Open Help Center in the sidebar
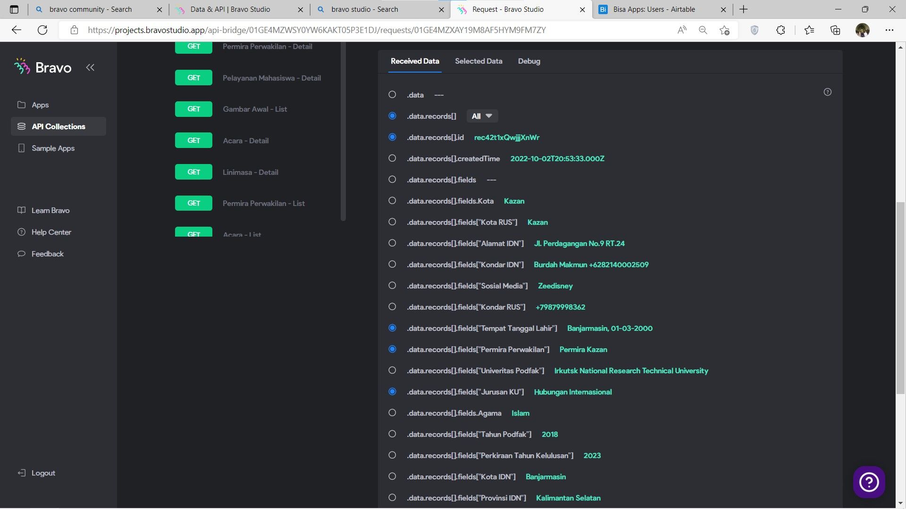Screen dimensions: 906x509 coord(51,232)
